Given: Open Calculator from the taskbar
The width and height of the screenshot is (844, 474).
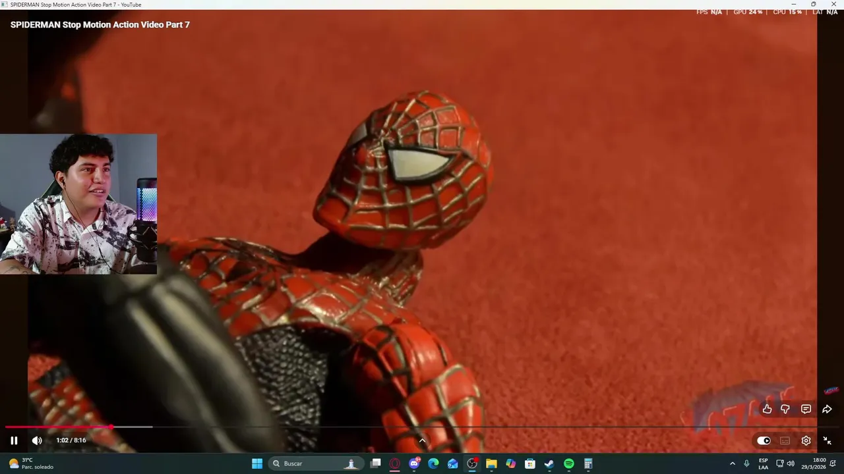Looking at the screenshot, I should (x=588, y=463).
